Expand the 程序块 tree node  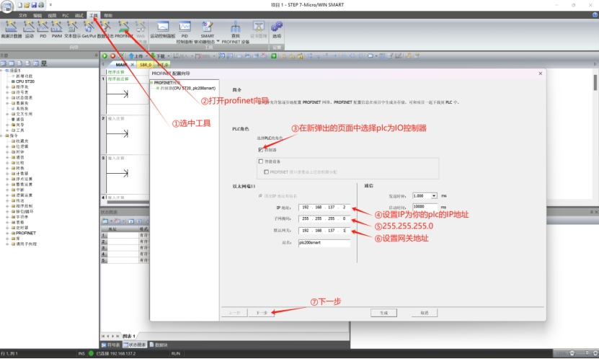(7, 87)
